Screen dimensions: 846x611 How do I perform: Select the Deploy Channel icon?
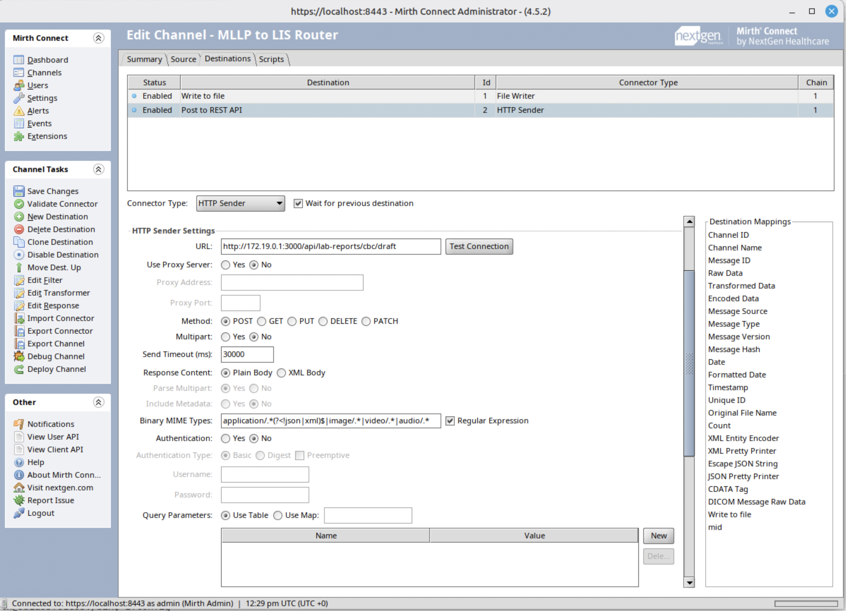(19, 369)
